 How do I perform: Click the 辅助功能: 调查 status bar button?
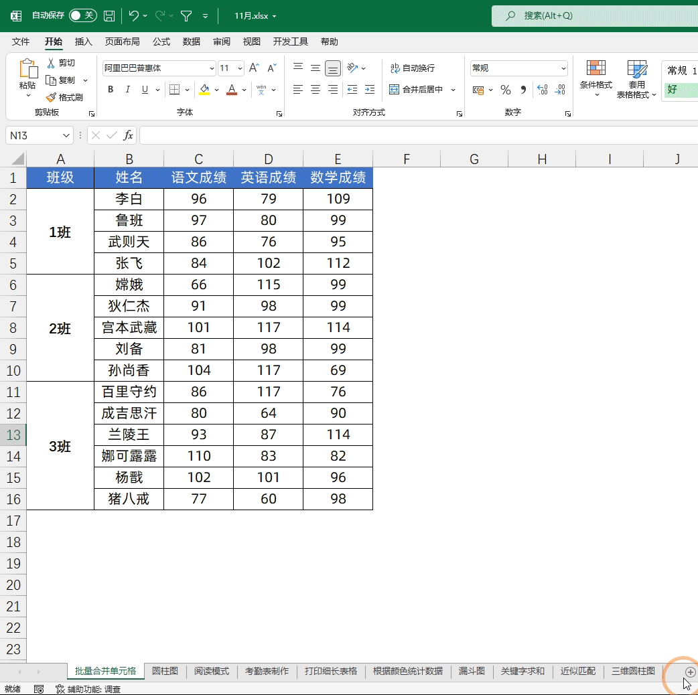click(88, 689)
